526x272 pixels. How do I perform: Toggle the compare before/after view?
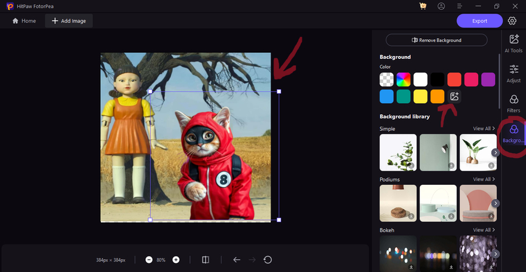click(205, 260)
